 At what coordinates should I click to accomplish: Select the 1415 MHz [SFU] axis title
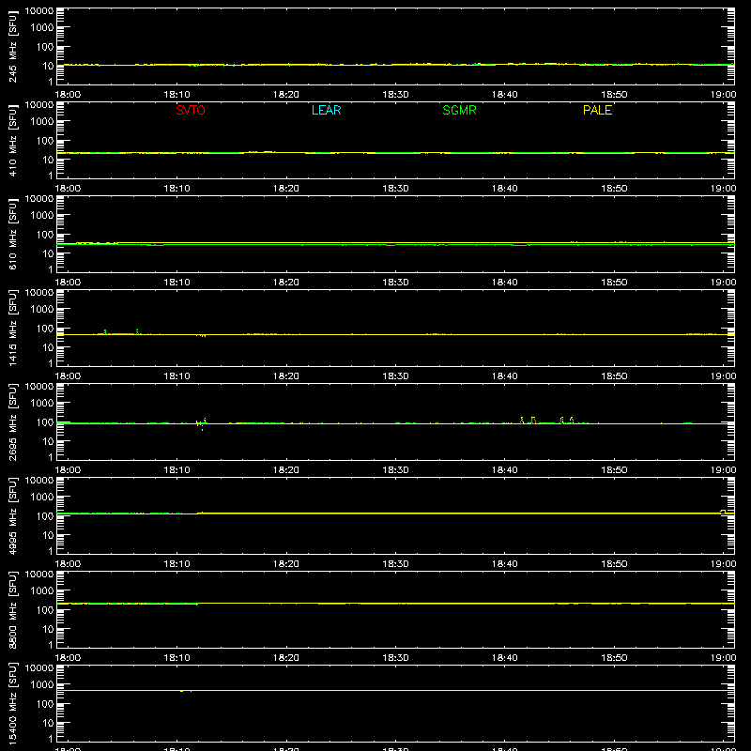pyautogui.click(x=13, y=328)
